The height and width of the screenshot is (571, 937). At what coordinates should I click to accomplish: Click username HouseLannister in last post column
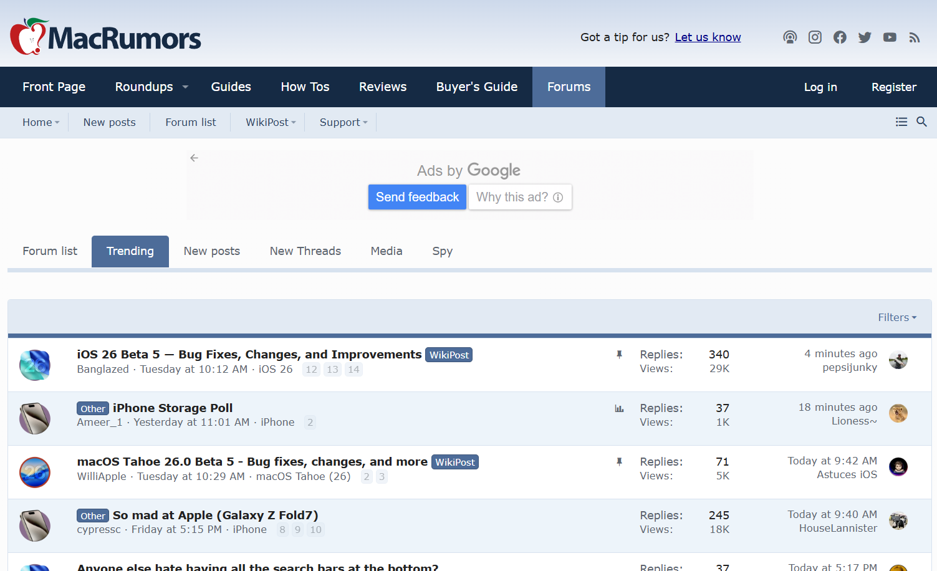tap(838, 528)
